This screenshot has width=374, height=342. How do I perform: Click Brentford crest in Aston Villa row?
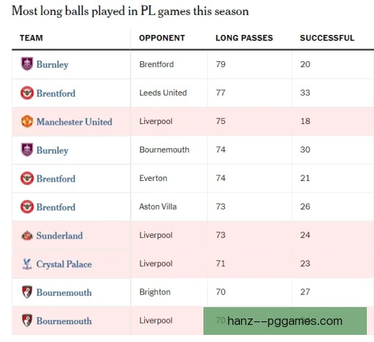27,207
